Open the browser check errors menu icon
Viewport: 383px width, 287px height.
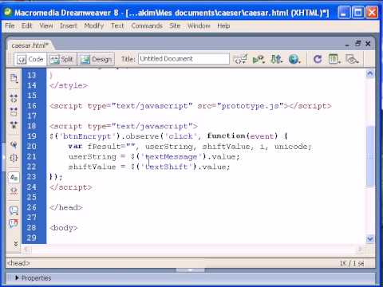pyautogui.click(x=240, y=59)
